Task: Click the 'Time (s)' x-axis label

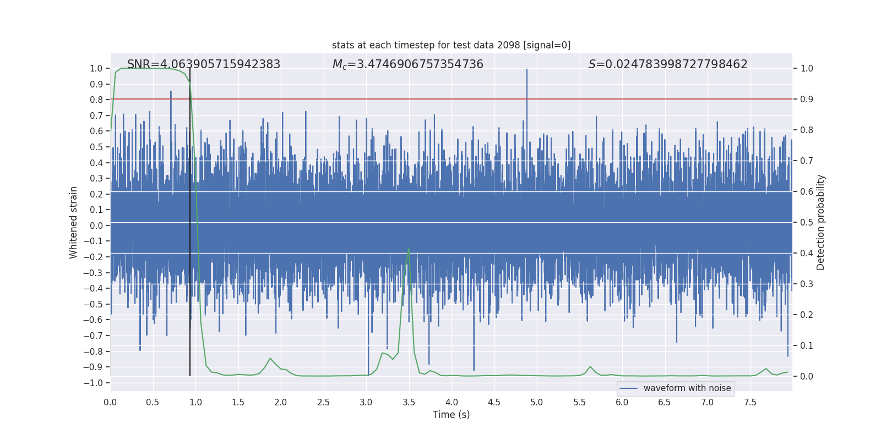Action: coord(451,415)
